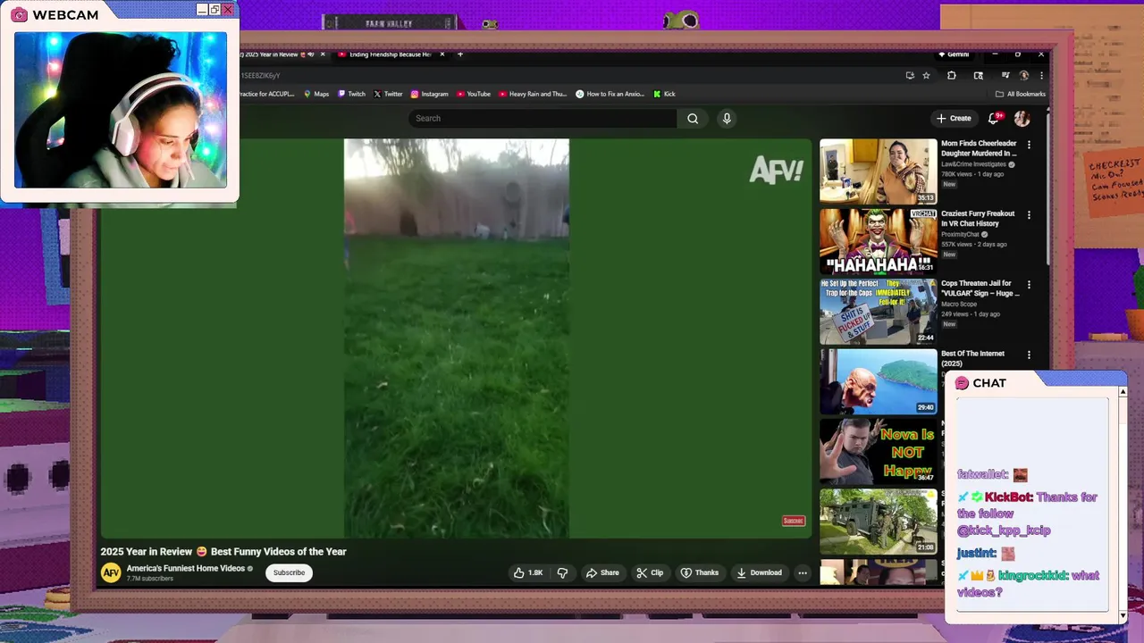1144x643 pixels.
Task: Open options for Craziest Furry Freakout video
Action: coord(1029,215)
